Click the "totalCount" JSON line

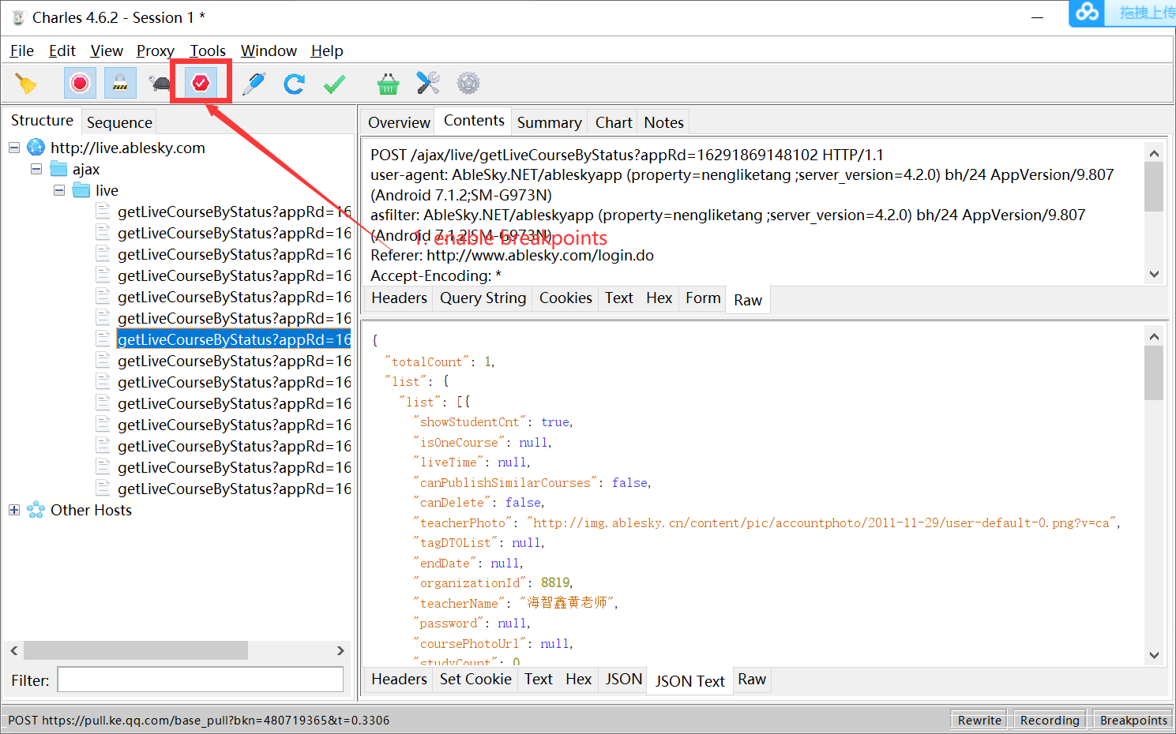click(x=439, y=361)
